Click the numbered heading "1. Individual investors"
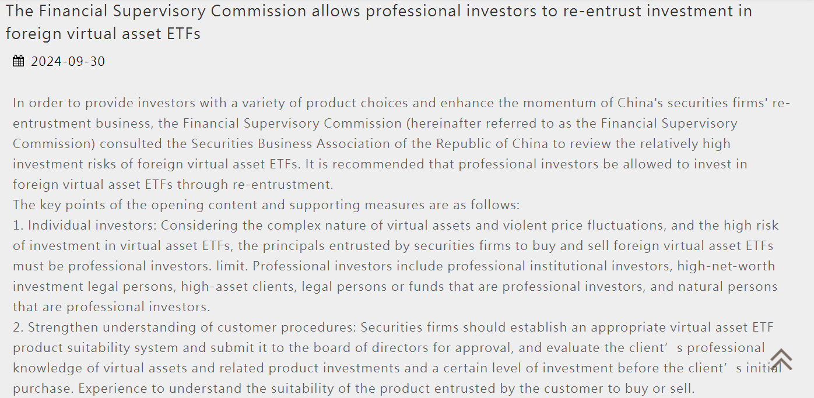Image resolution: width=814 pixels, height=398 pixels. [85, 226]
